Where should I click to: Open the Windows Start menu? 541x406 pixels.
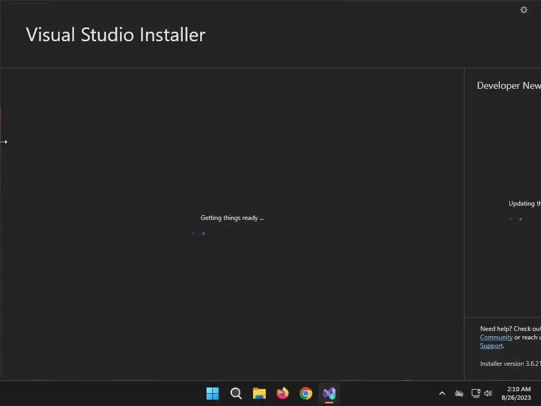pos(212,393)
